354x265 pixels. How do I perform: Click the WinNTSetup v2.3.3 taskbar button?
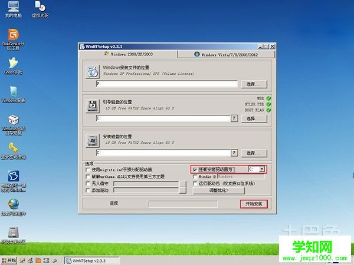(92, 261)
